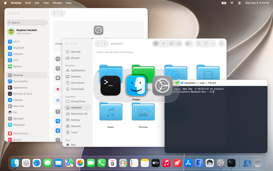The image size is (273, 171).
Task: Open Accessibility settings
Action: click(27, 81)
